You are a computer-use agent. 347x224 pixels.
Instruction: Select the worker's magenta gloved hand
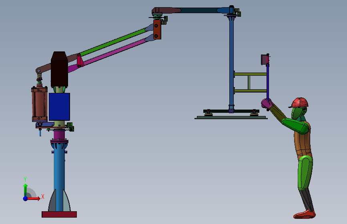[x=267, y=104]
